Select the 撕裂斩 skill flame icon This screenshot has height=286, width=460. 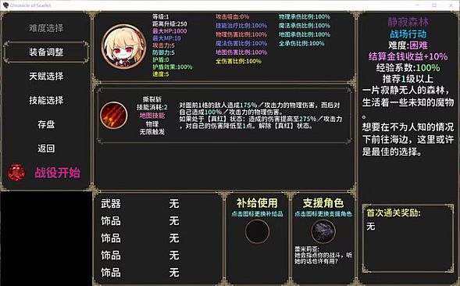coord(114,116)
